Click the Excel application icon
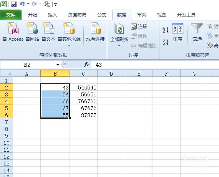The width and height of the screenshot is (219, 177). point(3,4)
